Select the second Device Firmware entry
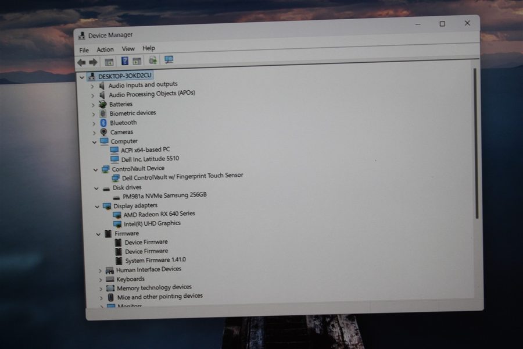 tap(146, 251)
